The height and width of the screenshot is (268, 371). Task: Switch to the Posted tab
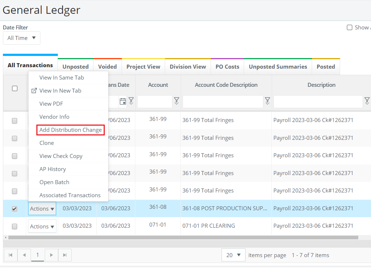326,67
